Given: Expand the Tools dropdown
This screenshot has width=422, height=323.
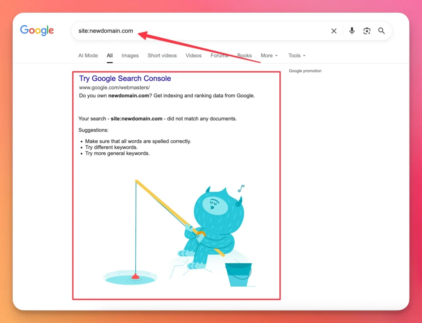Looking at the screenshot, I should 297,55.
